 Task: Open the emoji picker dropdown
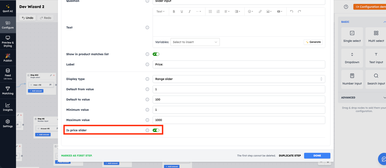[251, 12]
